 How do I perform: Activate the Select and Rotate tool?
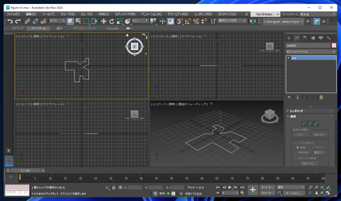pyautogui.click(x=112, y=21)
